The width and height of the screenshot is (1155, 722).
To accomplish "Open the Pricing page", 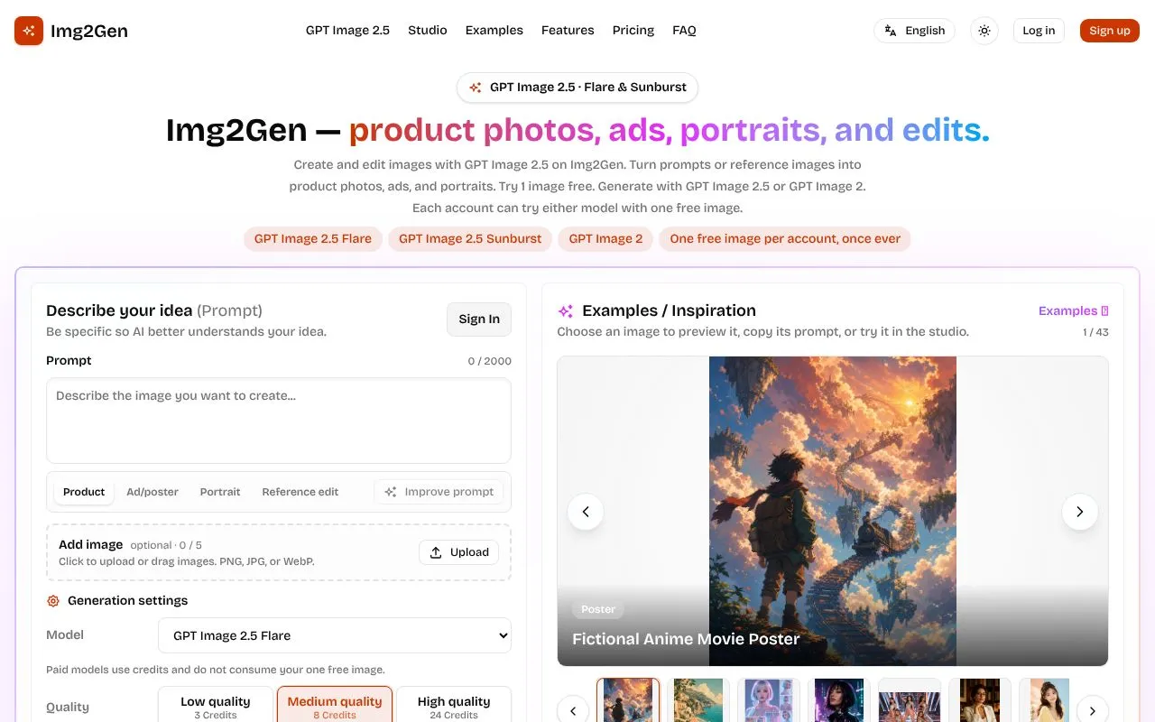I will pos(633,31).
